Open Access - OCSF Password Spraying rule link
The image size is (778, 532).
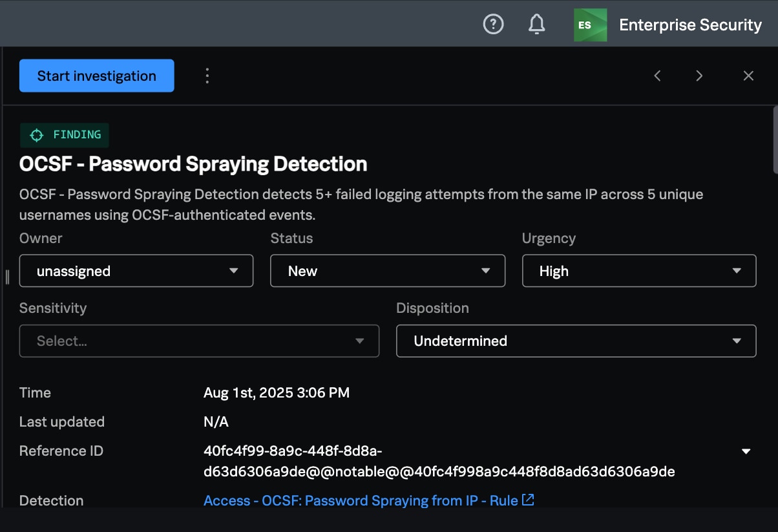click(361, 500)
